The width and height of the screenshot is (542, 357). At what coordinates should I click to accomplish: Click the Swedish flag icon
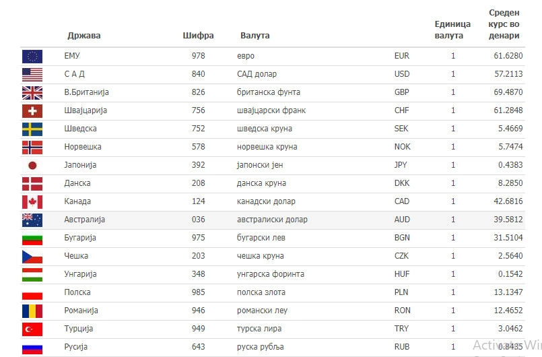click(x=32, y=129)
